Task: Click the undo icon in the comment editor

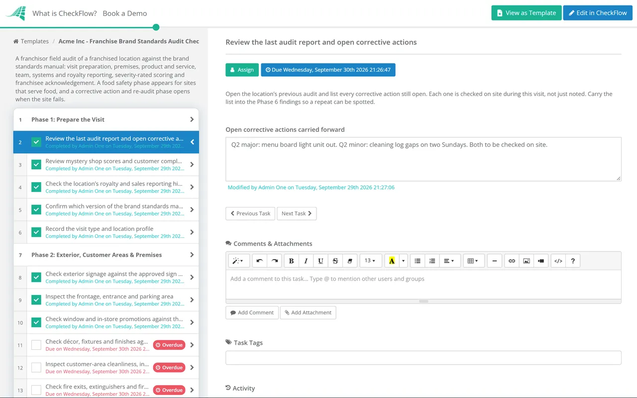Action: point(260,261)
